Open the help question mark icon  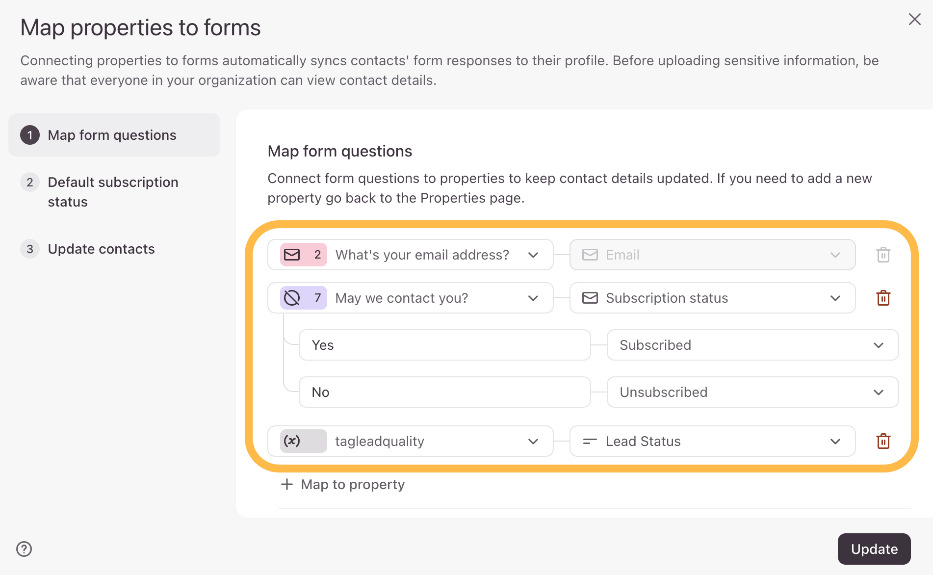coord(24,549)
